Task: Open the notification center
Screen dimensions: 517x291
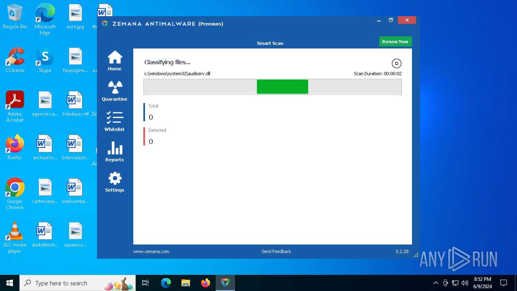Action: coord(504,283)
